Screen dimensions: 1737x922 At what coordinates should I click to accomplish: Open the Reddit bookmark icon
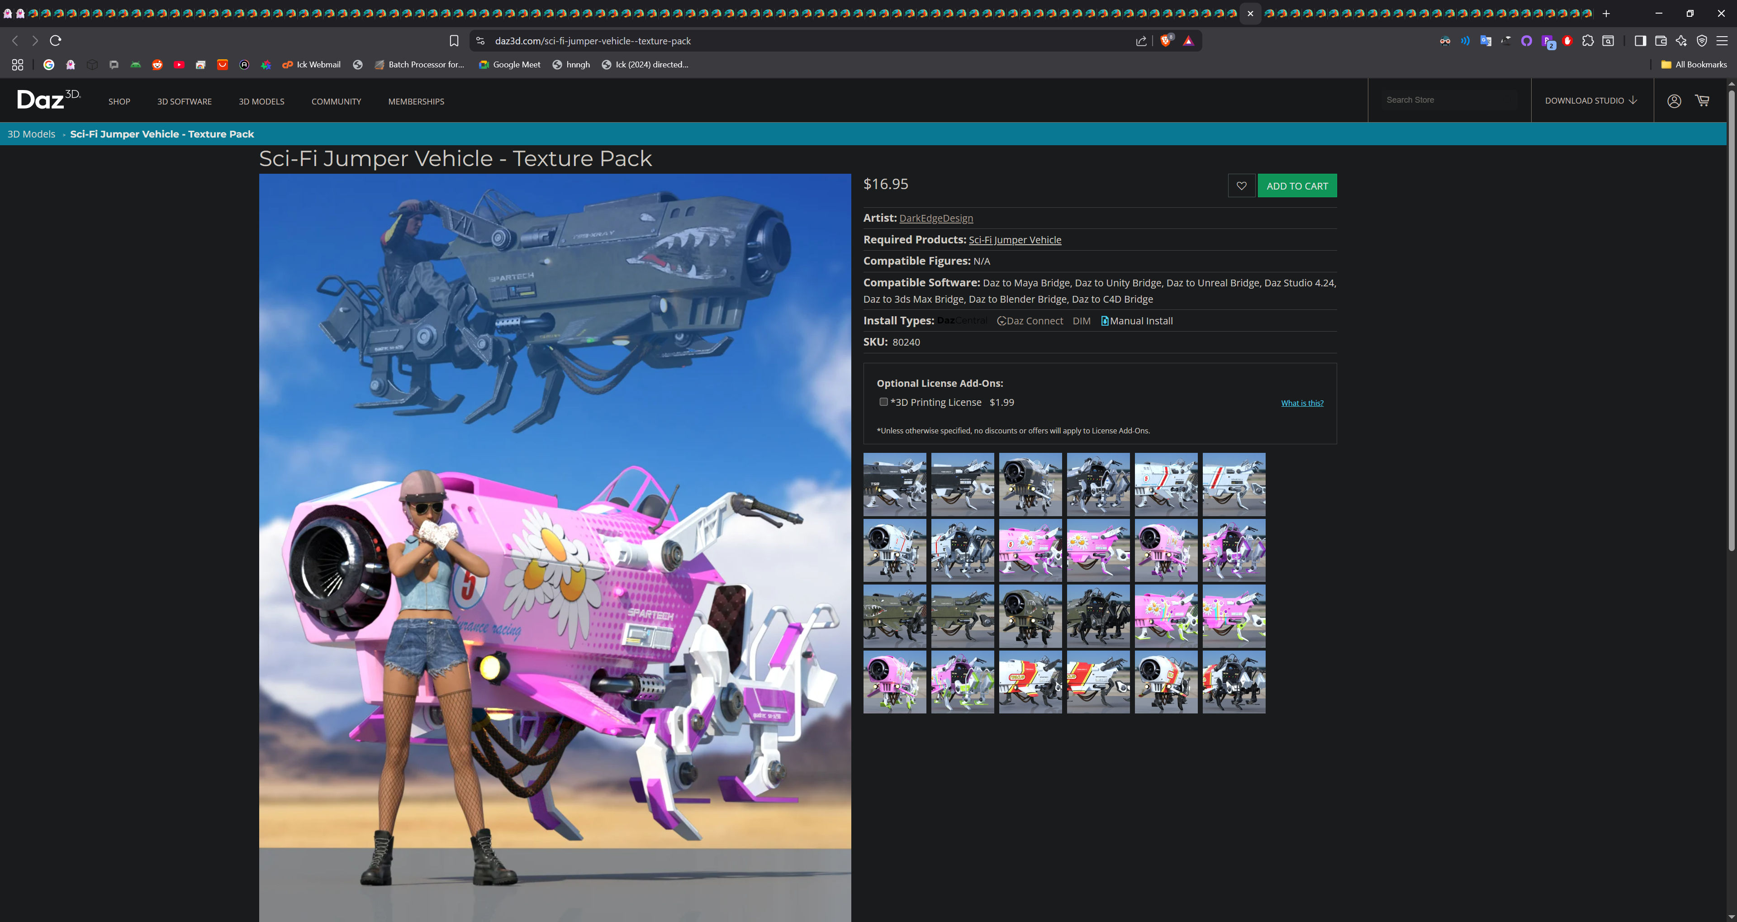click(157, 65)
